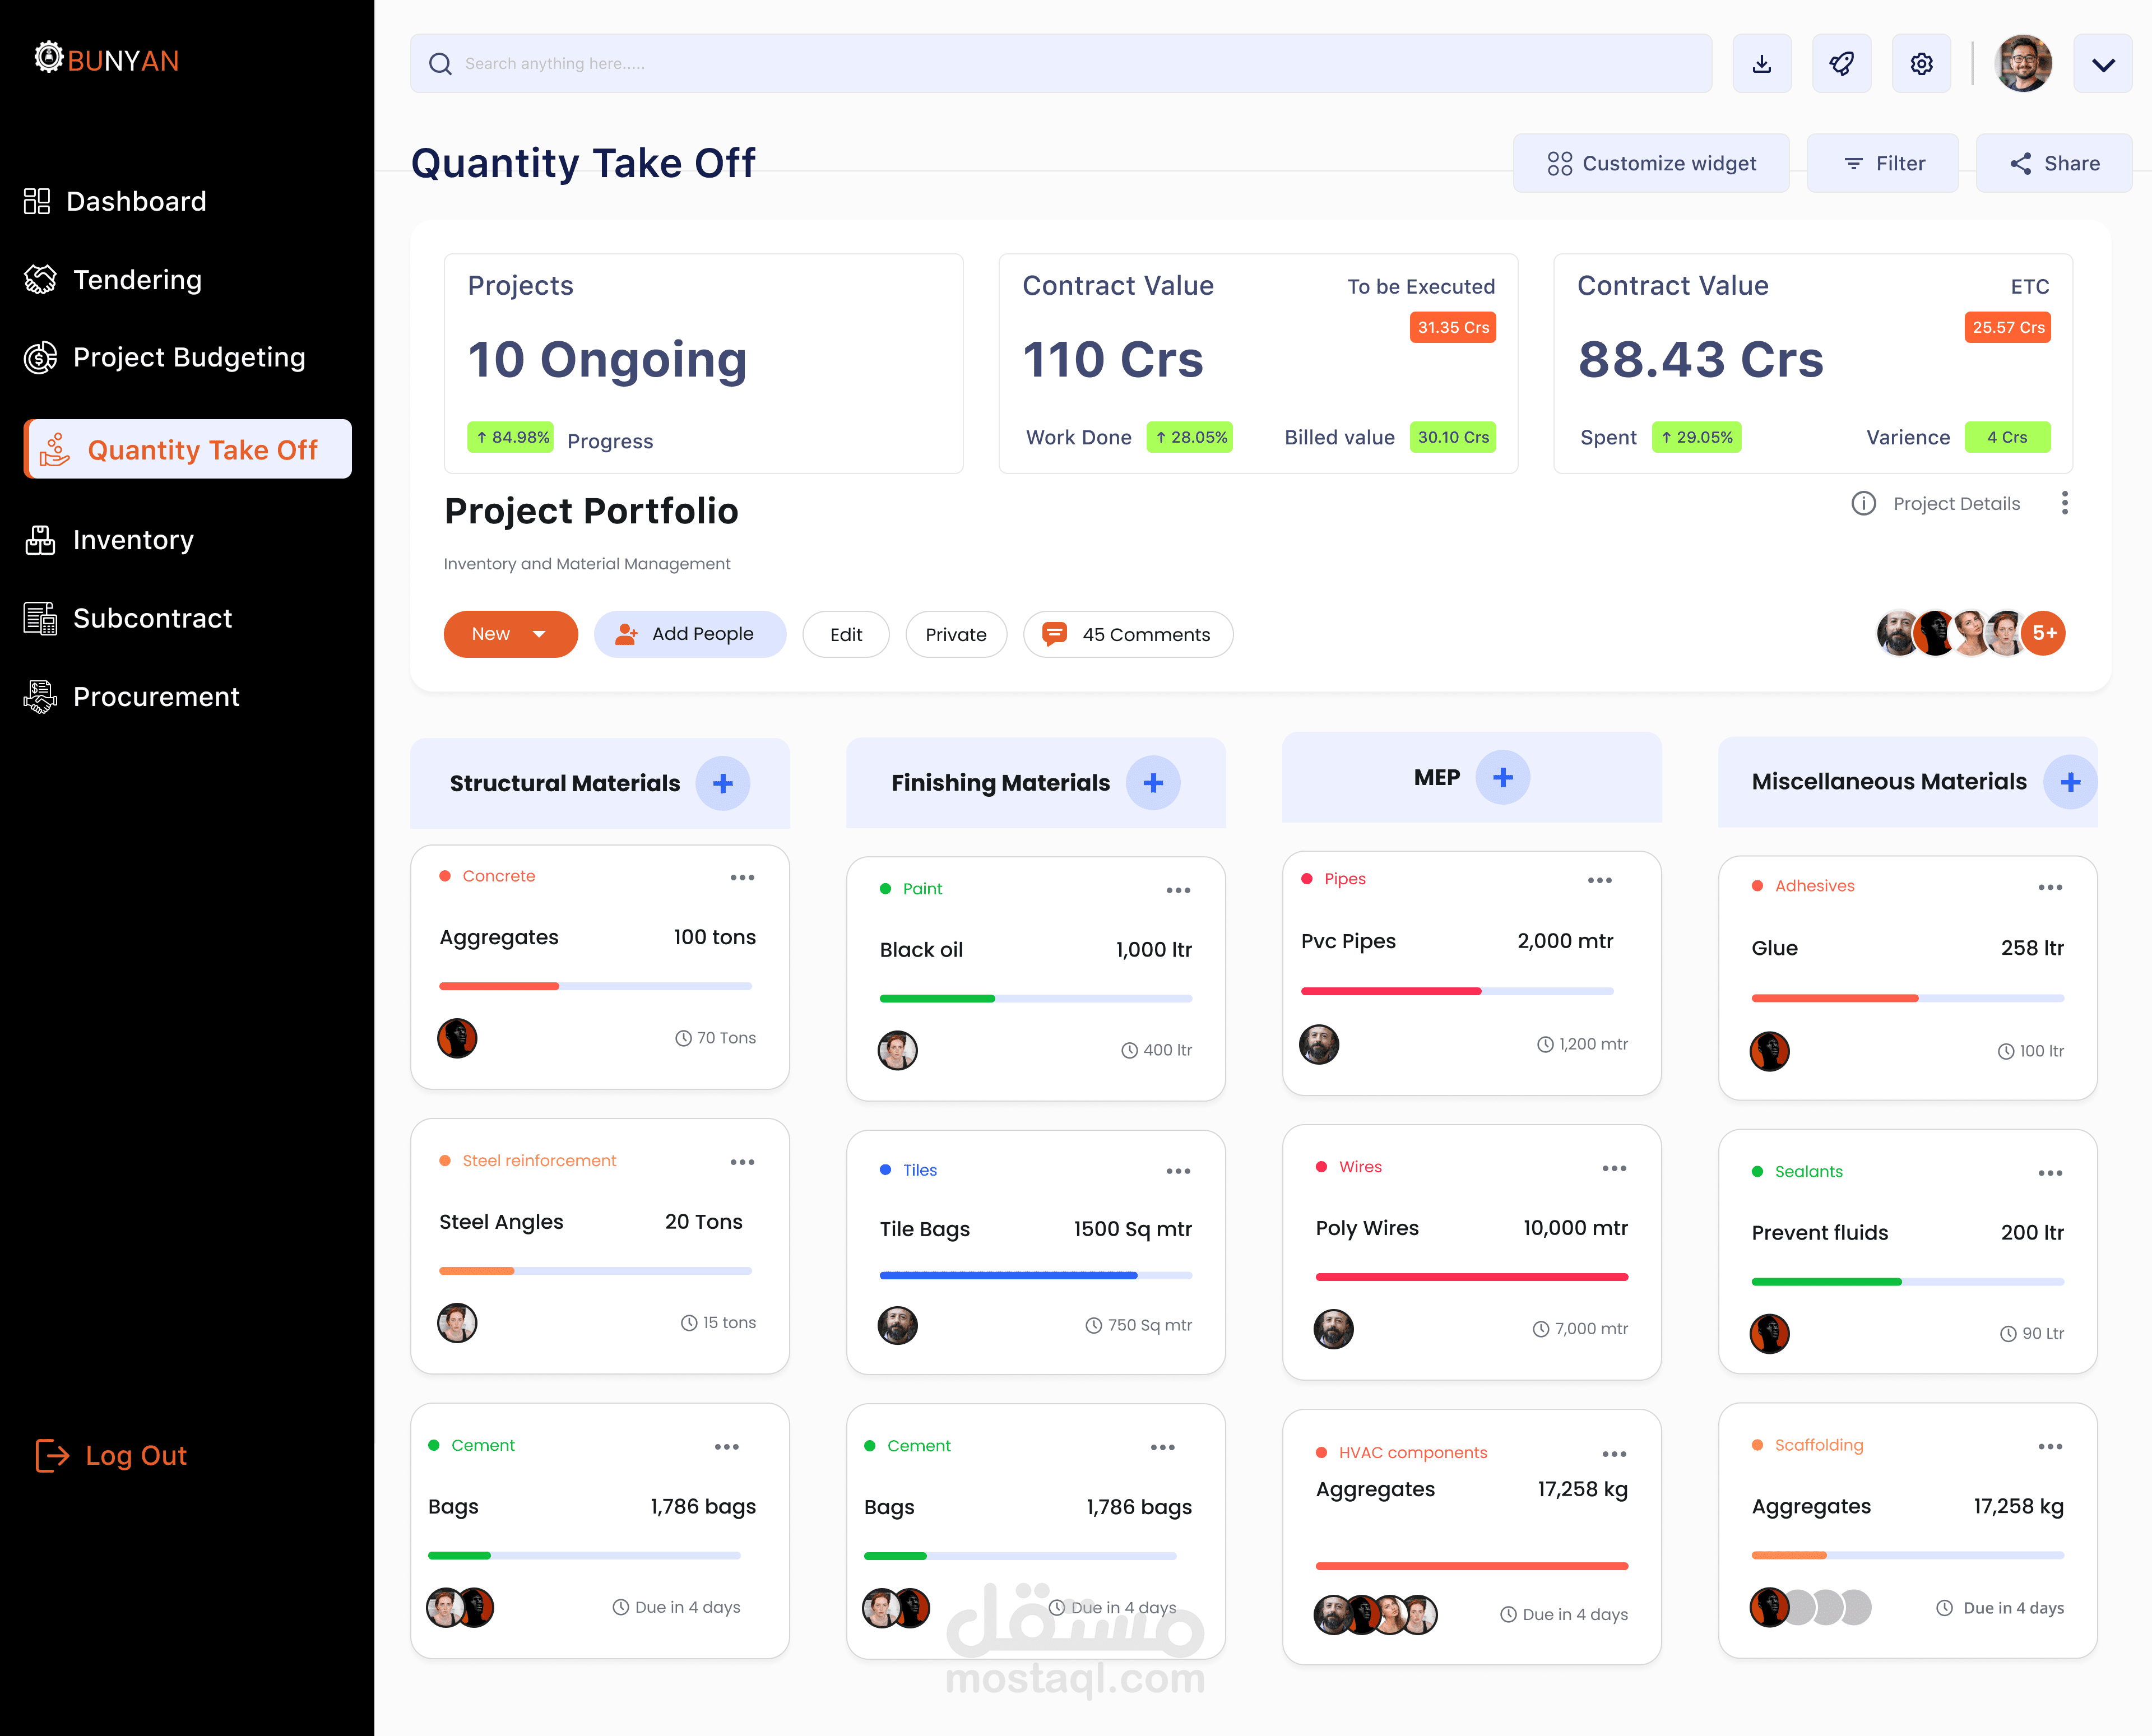Image resolution: width=2152 pixels, height=1736 pixels.
Task: Add item to Structural Materials column
Action: pyautogui.click(x=722, y=783)
